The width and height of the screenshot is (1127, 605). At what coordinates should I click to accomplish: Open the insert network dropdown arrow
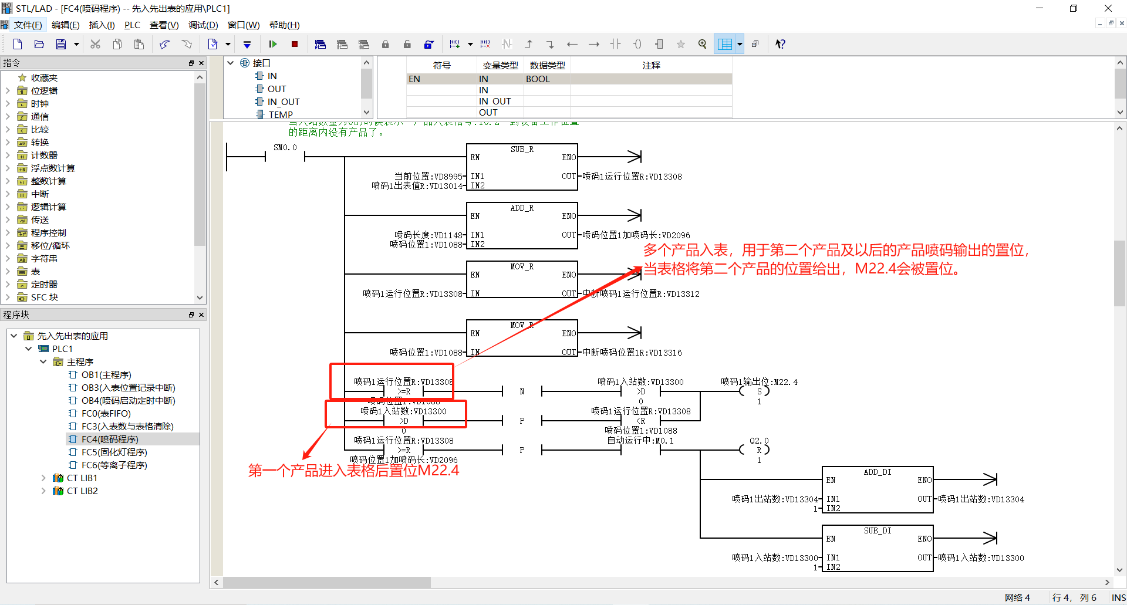(x=470, y=44)
